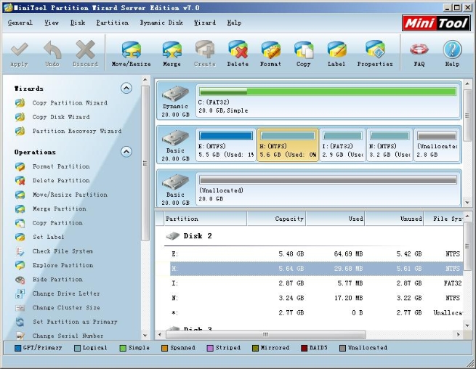Sort by the Capacity column header

click(x=276, y=219)
